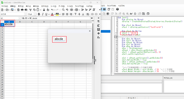Open the underline style dropdown arrow
The image size is (184, 99).
pos(49,14)
